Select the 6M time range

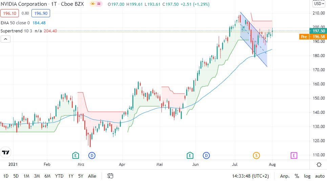47,176
